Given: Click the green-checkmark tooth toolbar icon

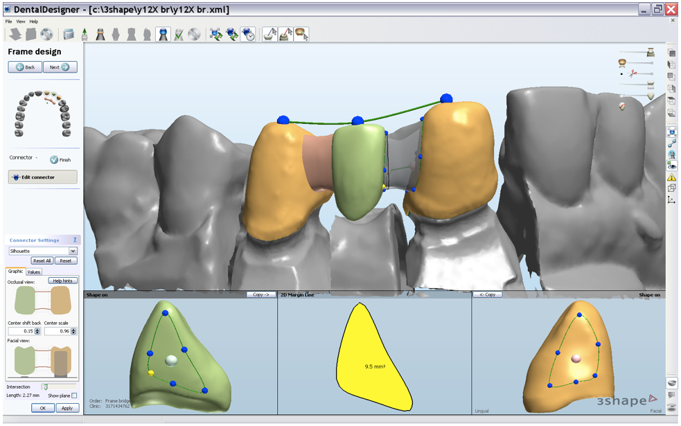Looking at the screenshot, I should [179, 35].
